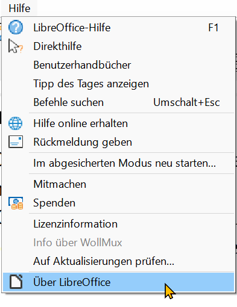
Task: Open LibreOffice-Hilfe menu entry
Action: [x=118, y=28]
